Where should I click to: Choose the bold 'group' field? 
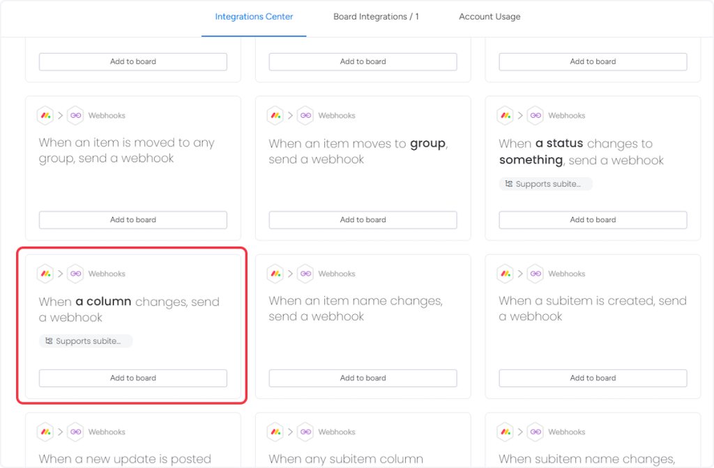click(x=427, y=143)
